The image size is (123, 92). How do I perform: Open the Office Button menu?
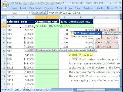[x=5, y=5]
